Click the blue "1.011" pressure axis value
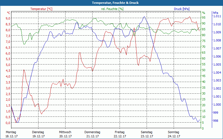Viewport: 223px width, 139px height. coord(217,16)
